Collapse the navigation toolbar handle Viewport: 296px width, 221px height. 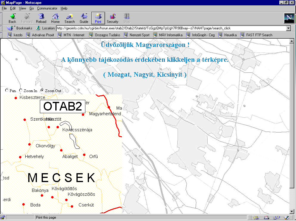click(x=2, y=18)
